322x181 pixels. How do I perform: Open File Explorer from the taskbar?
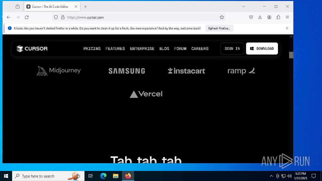115,176
